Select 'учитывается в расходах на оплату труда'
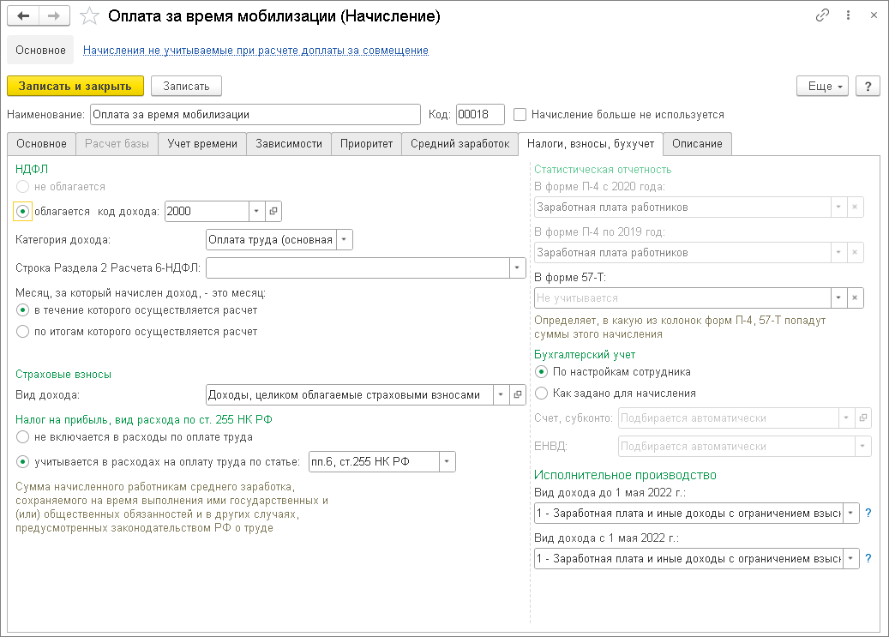The width and height of the screenshot is (889, 637). tap(22, 462)
